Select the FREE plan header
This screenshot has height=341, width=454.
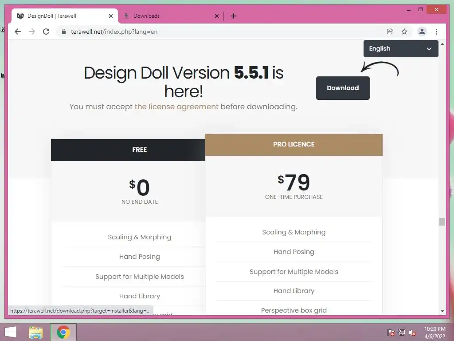(128, 150)
